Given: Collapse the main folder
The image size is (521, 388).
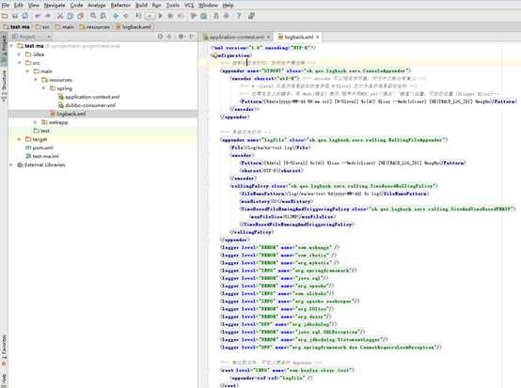Looking at the screenshot, I should pos(27,71).
